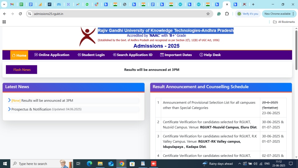Open File Explorer from the taskbar
298x168 pixels.
point(100,164)
